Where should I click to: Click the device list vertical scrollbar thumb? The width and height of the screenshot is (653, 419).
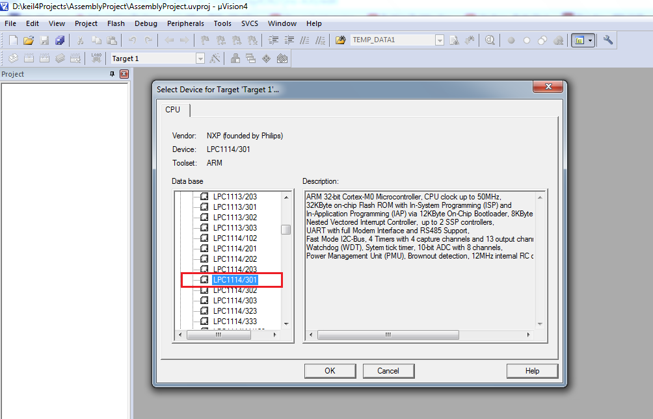[286, 230]
